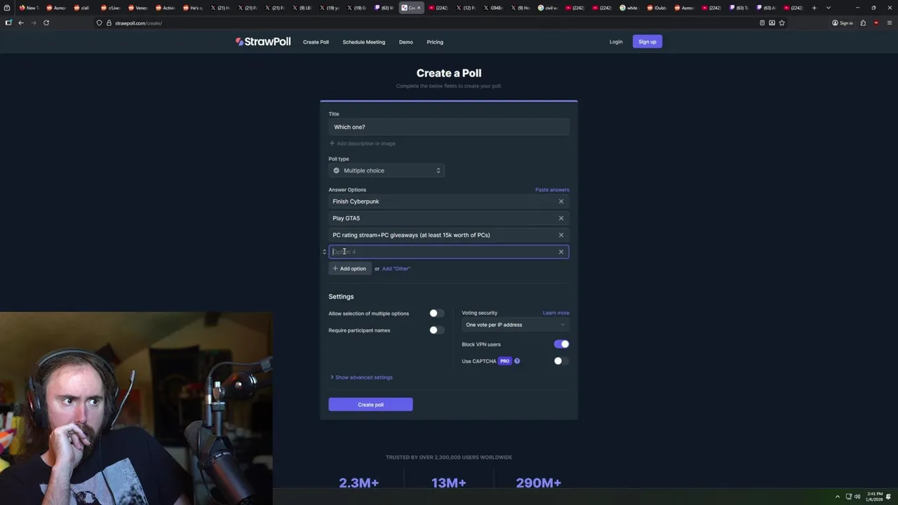Click the PRO badge next to Use CAPTCHA
The image size is (898, 505).
504,361
